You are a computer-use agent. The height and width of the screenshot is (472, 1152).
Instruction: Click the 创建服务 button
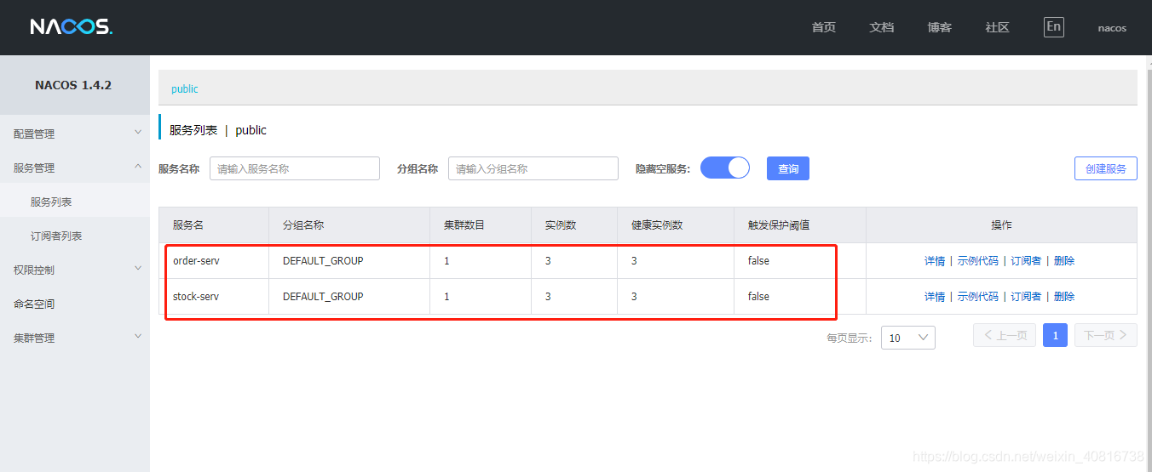(x=1106, y=168)
